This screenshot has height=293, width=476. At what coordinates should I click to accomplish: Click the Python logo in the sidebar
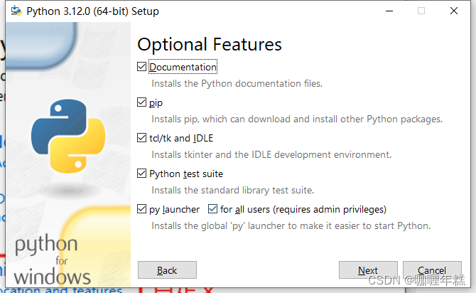pos(68,136)
